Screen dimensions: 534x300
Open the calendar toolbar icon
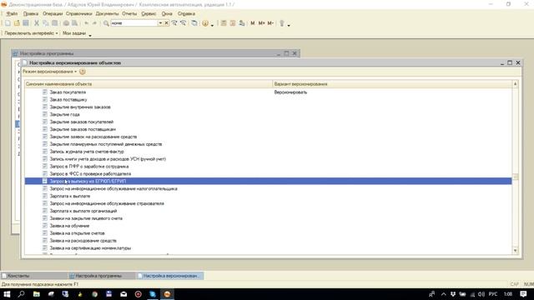233,23
